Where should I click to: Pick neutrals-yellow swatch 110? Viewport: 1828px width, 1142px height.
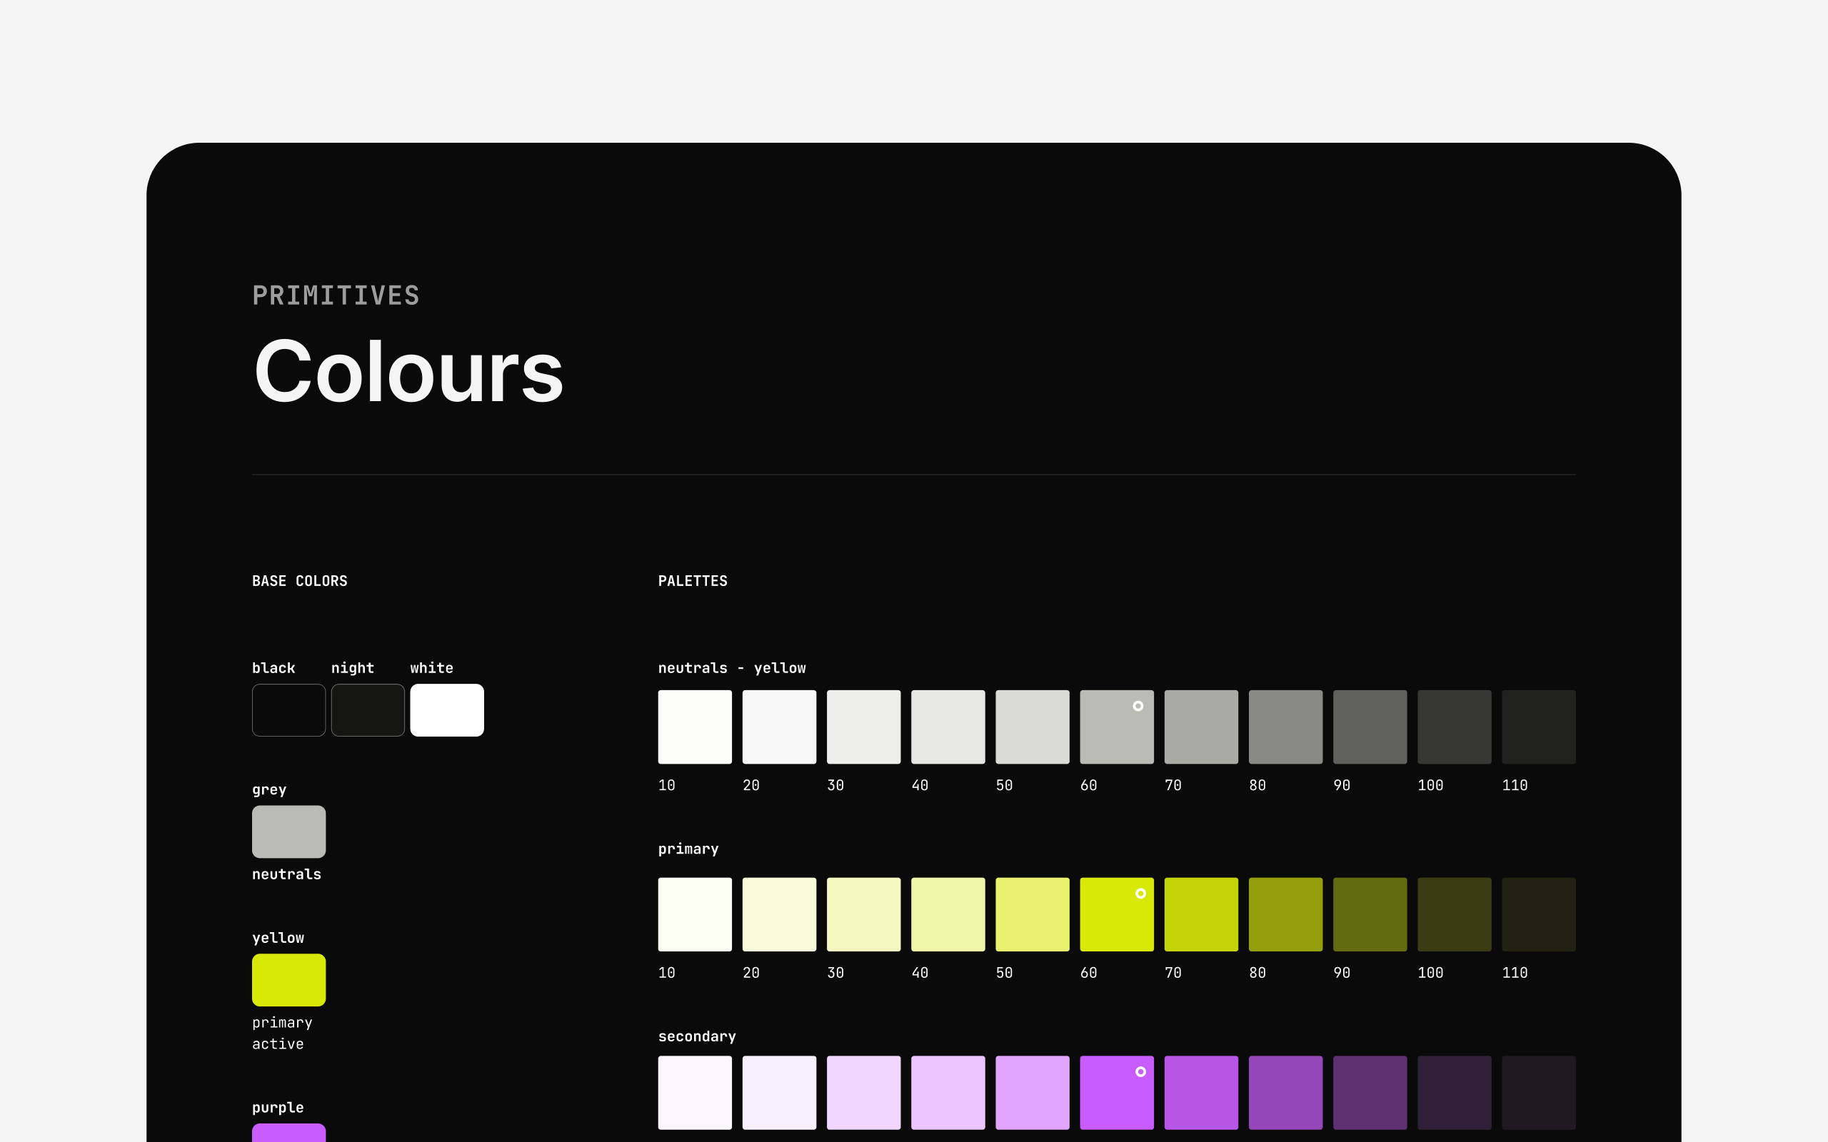tap(1540, 727)
